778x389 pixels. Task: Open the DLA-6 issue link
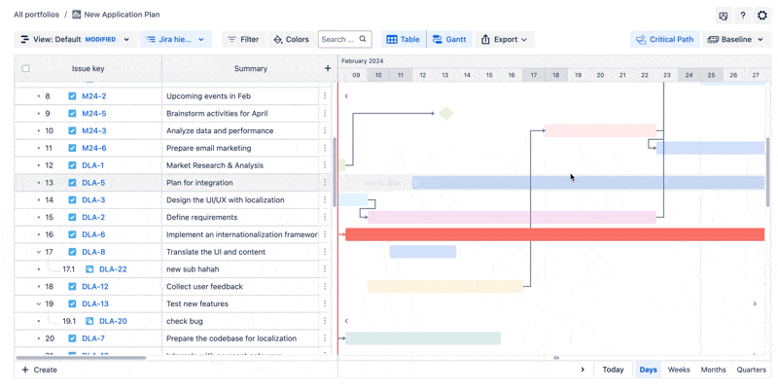click(93, 234)
